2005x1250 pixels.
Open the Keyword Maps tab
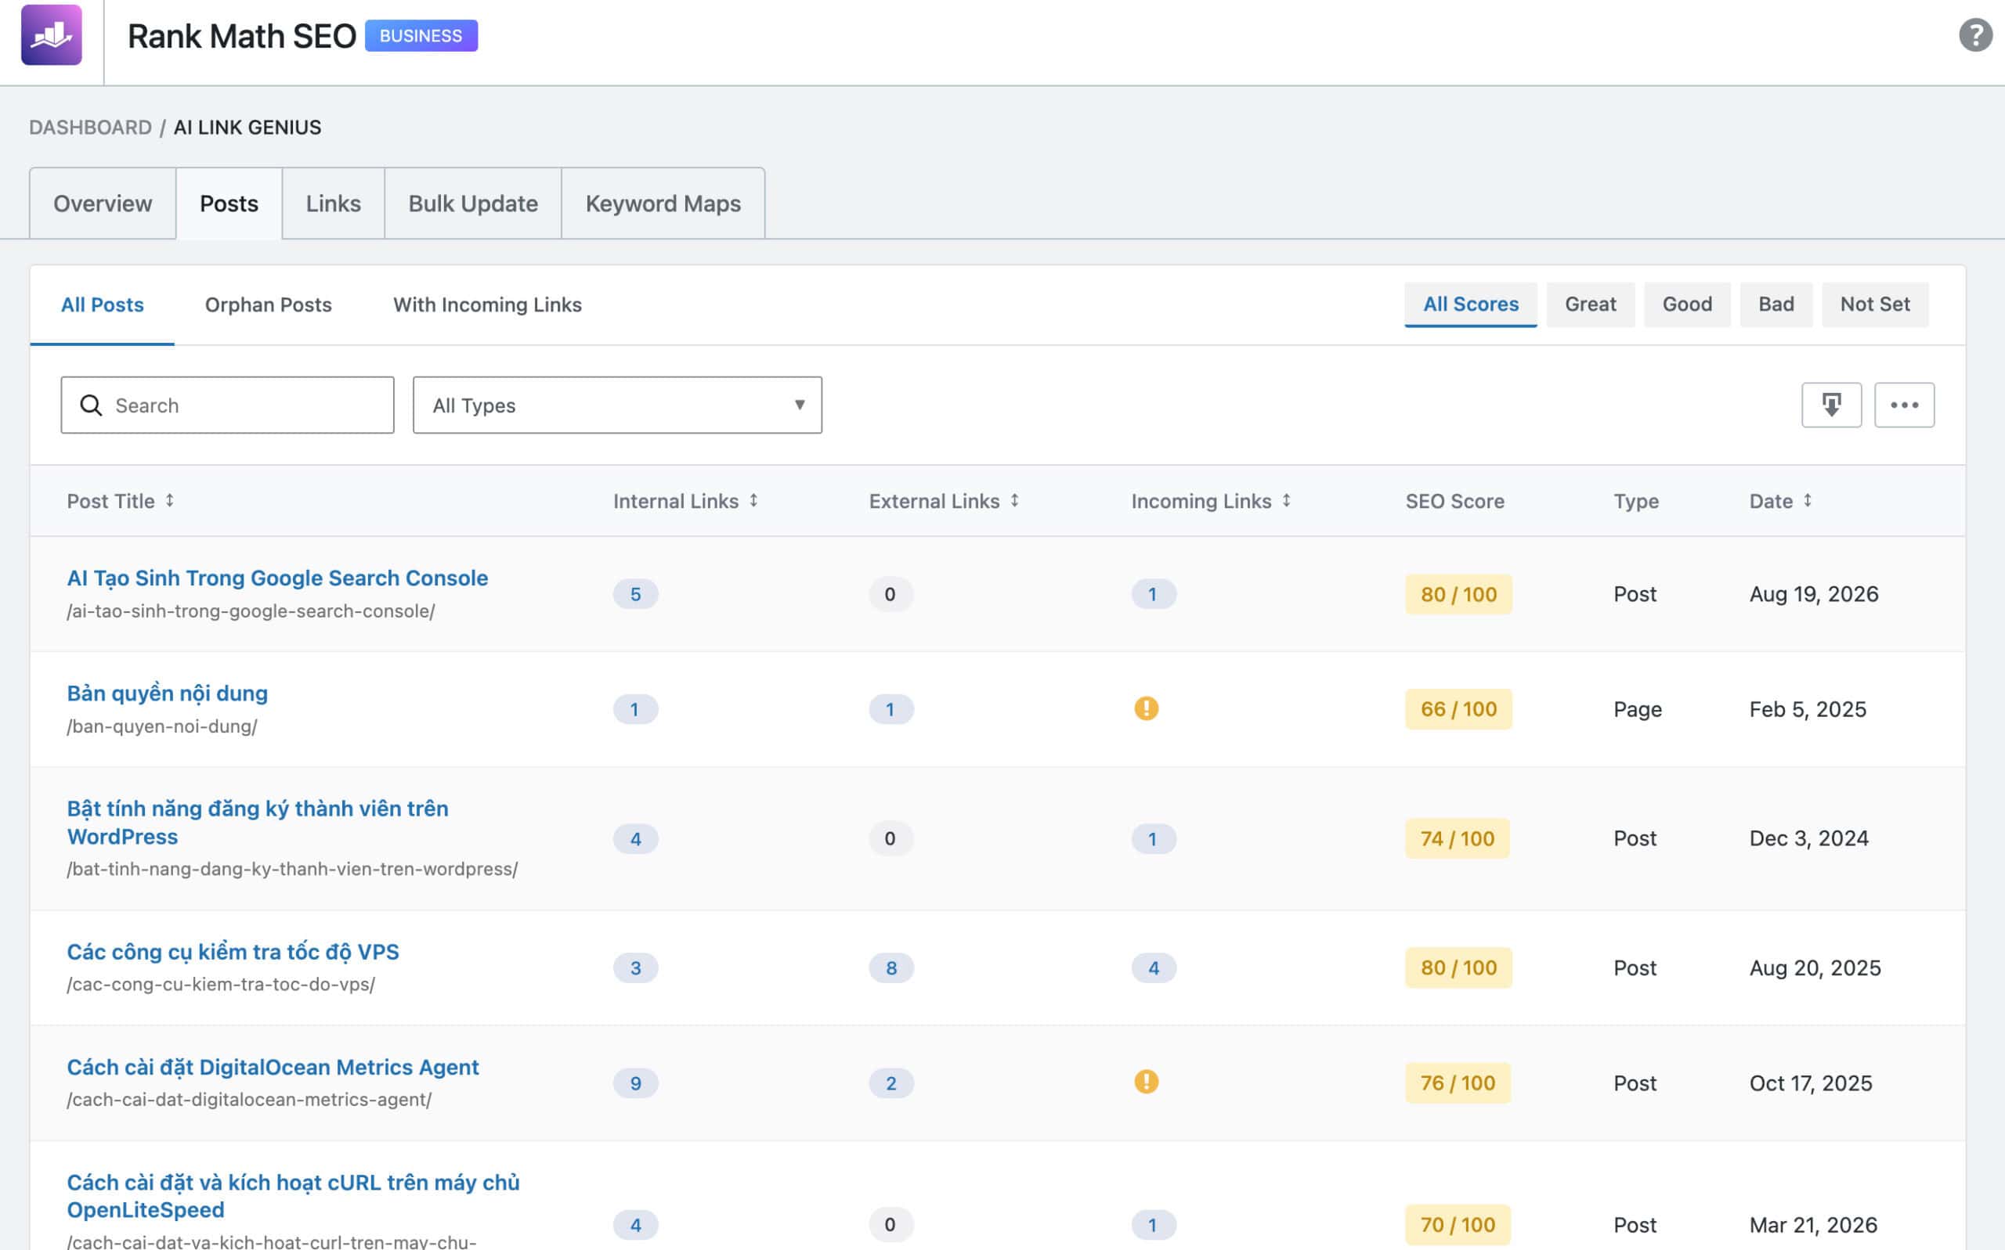click(663, 204)
